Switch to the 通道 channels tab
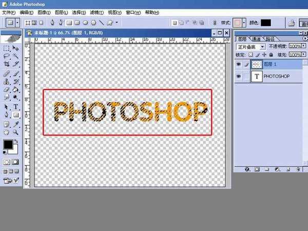The image size is (308, 231). pos(257,38)
